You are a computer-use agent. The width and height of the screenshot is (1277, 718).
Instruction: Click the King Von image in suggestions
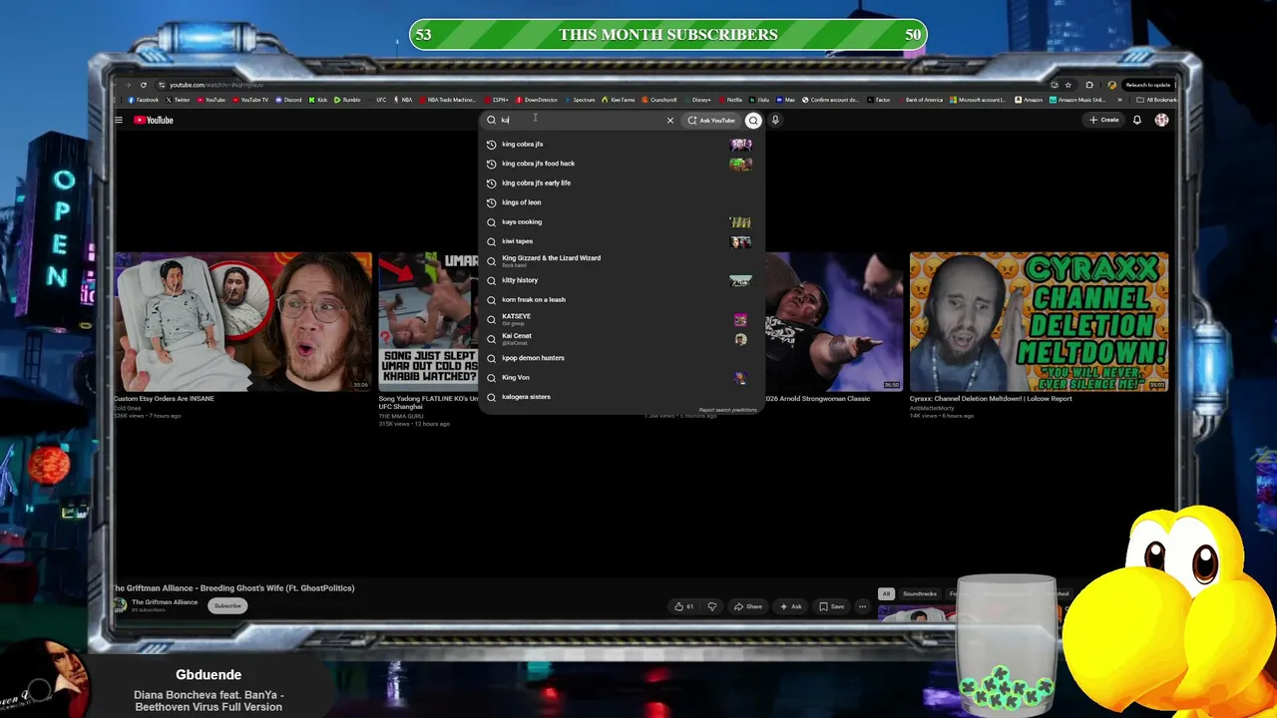(x=740, y=378)
